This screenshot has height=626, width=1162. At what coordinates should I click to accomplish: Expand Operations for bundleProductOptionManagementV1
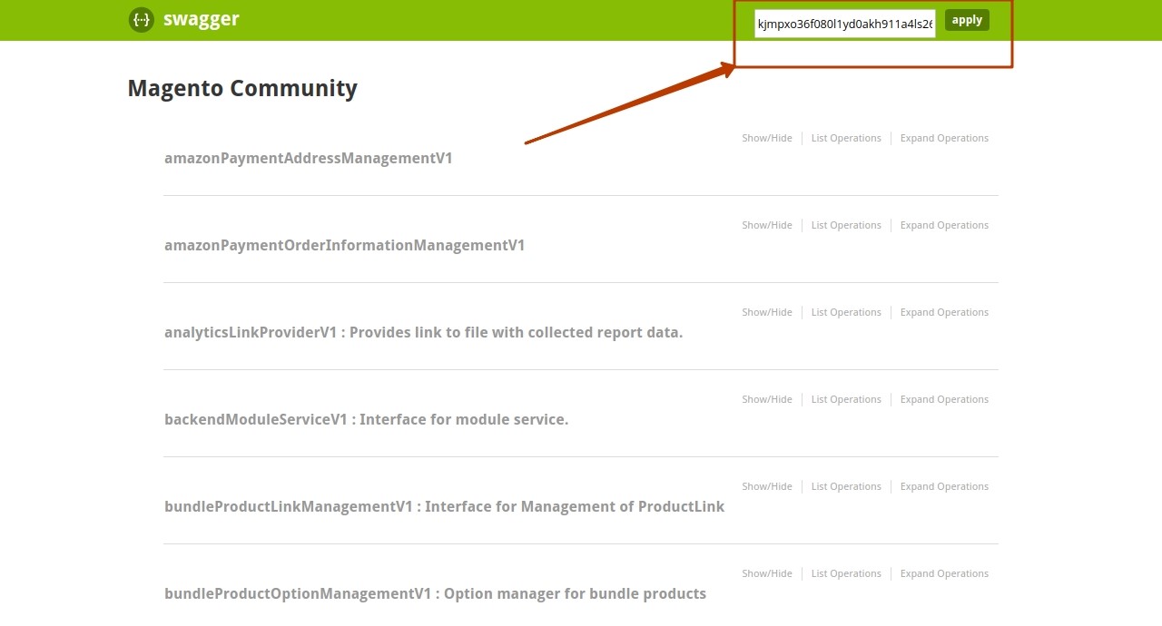pyautogui.click(x=944, y=573)
